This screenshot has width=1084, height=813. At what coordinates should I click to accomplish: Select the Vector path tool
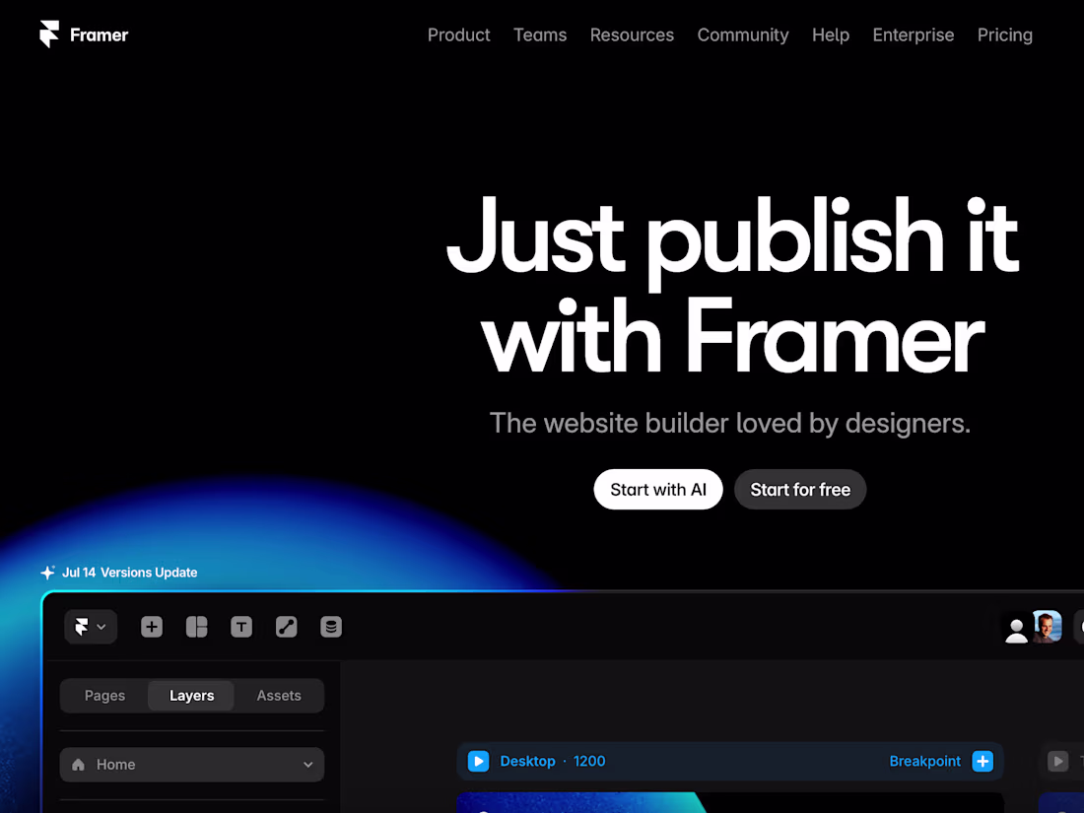286,627
